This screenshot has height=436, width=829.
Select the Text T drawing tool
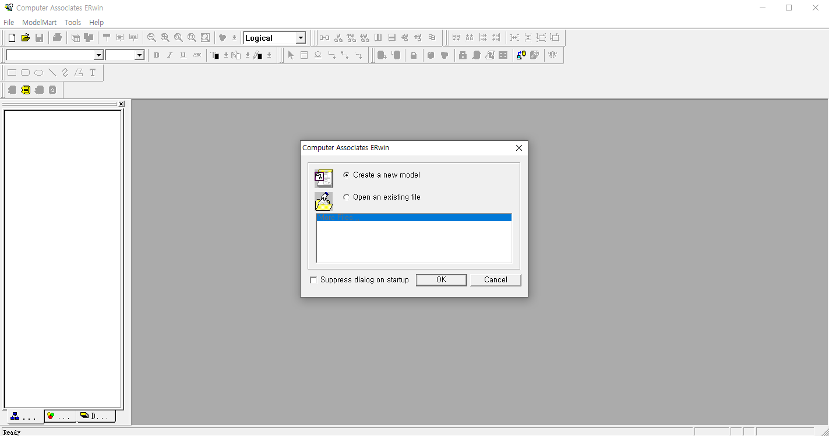(92, 73)
